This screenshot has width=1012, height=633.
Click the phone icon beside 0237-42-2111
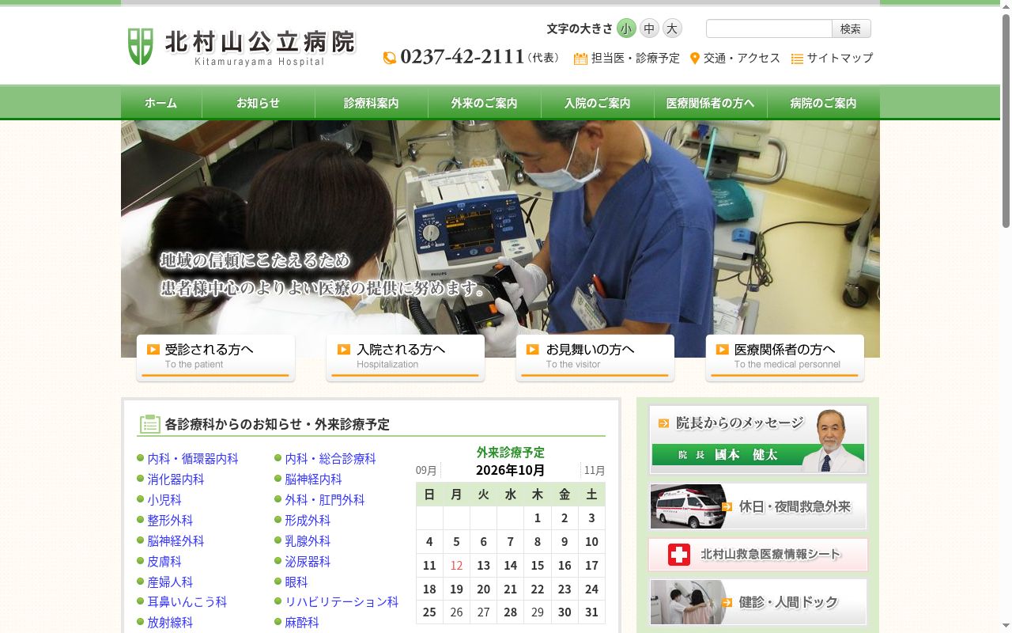pos(389,58)
